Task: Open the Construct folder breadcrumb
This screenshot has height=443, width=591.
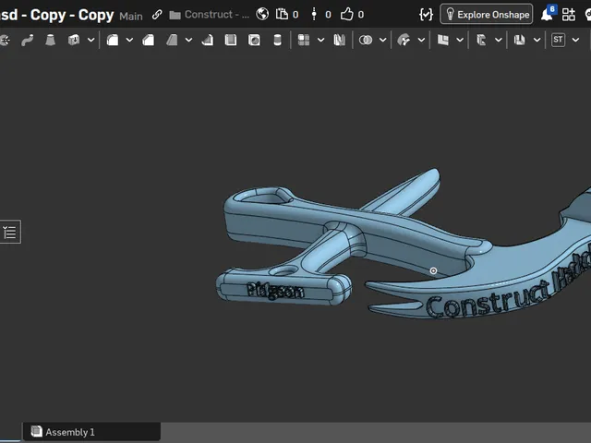Action: point(210,15)
